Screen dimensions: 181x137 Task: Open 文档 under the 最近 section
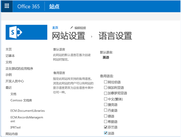click(x=13, y=94)
